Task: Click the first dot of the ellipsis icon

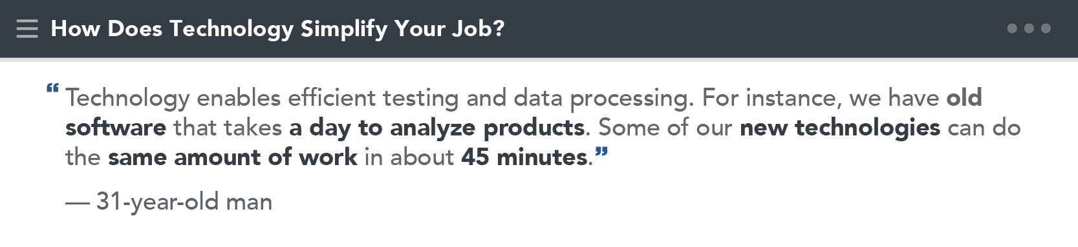Action: tap(1012, 28)
